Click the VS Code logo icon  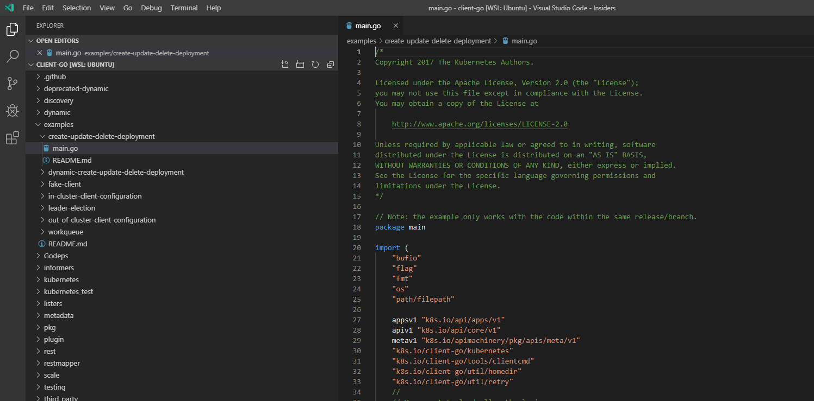[x=9, y=8]
